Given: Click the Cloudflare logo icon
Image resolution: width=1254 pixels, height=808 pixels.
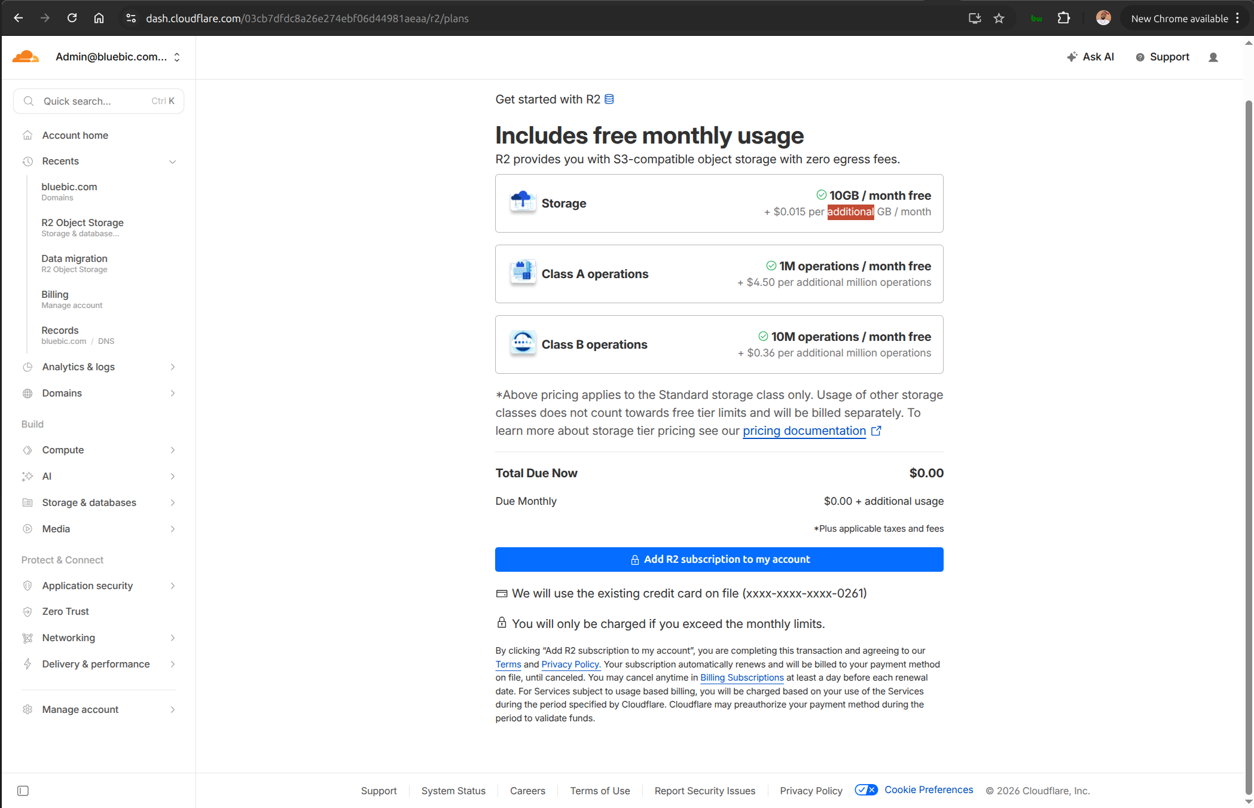Looking at the screenshot, I should [x=26, y=57].
